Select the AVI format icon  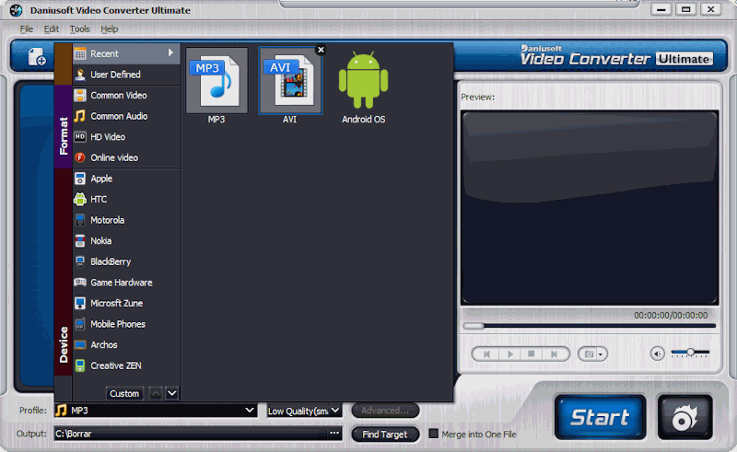click(x=290, y=80)
